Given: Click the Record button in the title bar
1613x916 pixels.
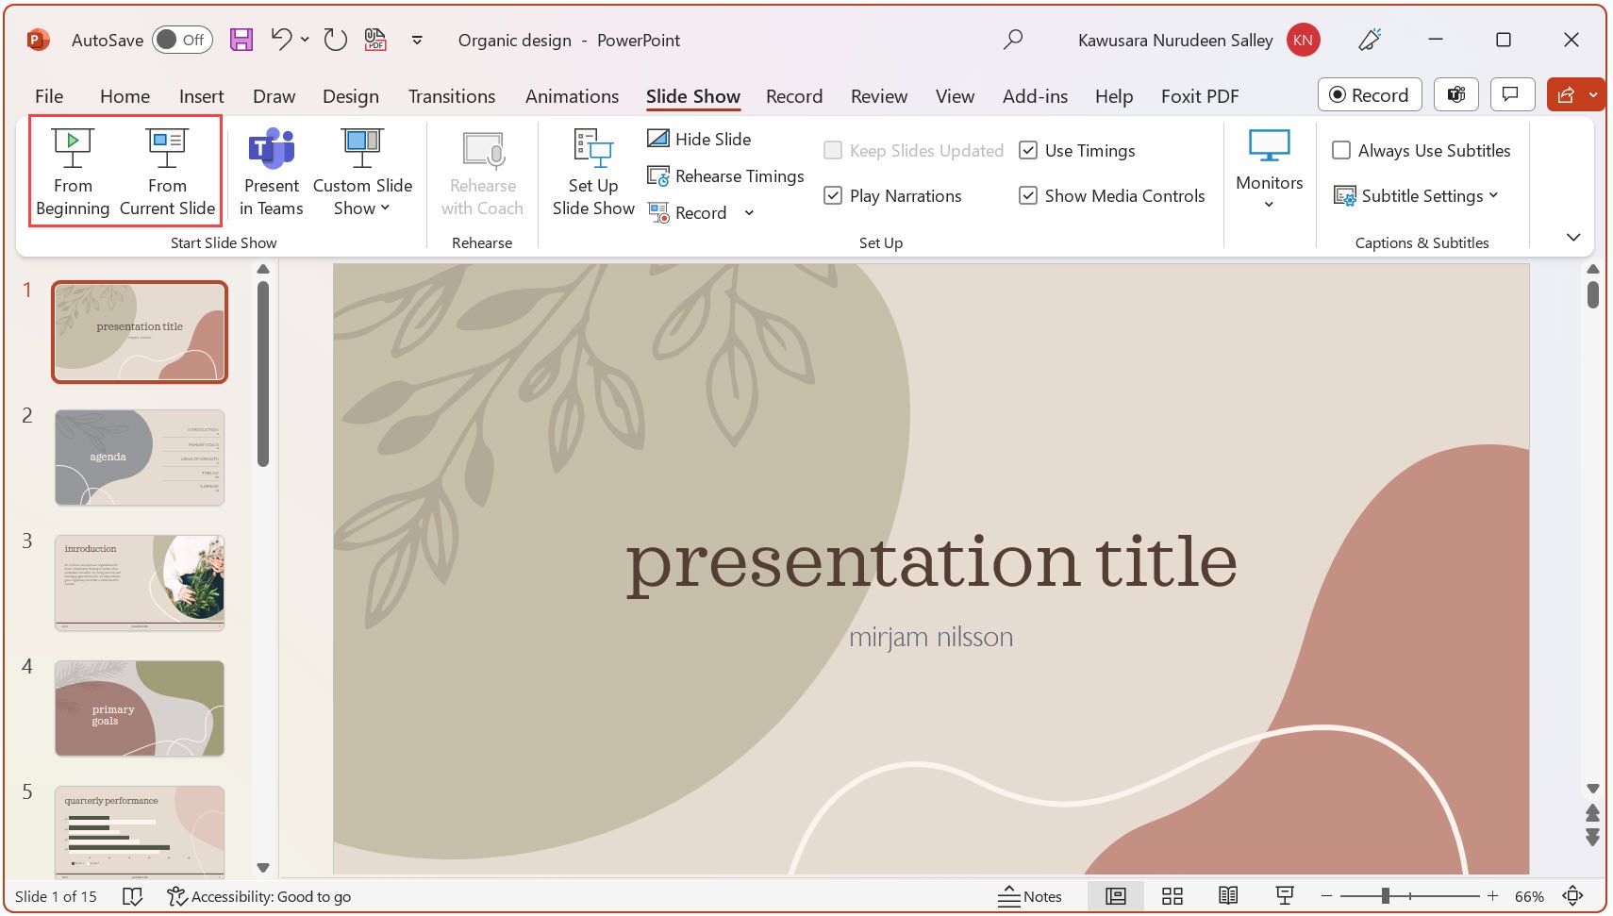Looking at the screenshot, I should pos(1370,94).
